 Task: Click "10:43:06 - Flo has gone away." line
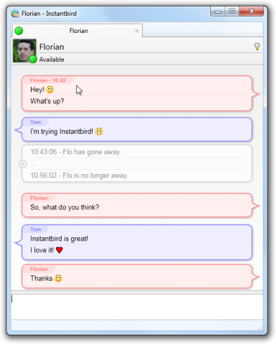[75, 152]
